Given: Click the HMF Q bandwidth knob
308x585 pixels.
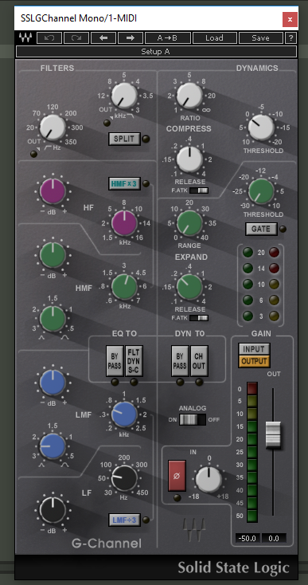Looking at the screenshot, I should pyautogui.click(x=53, y=319).
